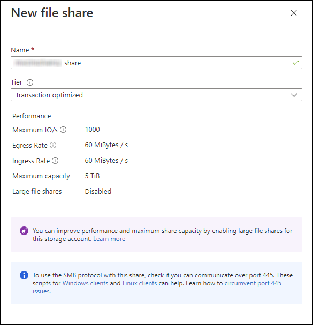Open the Tier dropdown showing Transaction optimized
This screenshot has height=325, width=313.
pyautogui.click(x=156, y=95)
